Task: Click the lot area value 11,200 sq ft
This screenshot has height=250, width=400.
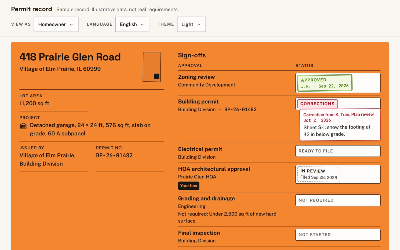Action: tap(34, 103)
